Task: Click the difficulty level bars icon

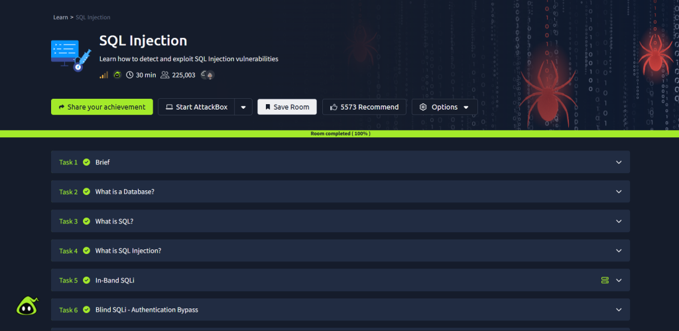Action: 103,76
